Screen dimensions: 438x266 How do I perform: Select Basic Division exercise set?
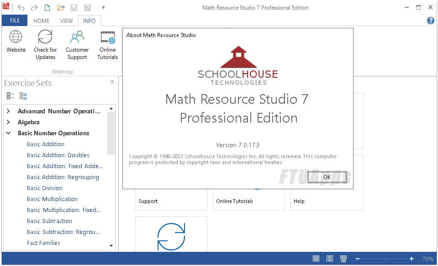[x=45, y=188]
